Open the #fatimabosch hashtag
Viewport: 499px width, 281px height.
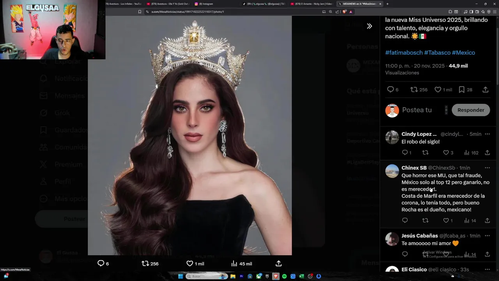[404, 52]
